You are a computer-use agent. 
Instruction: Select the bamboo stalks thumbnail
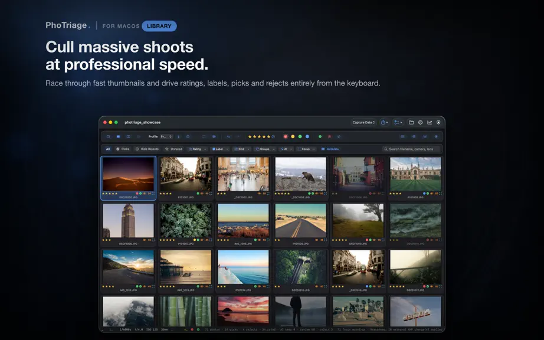point(186,311)
